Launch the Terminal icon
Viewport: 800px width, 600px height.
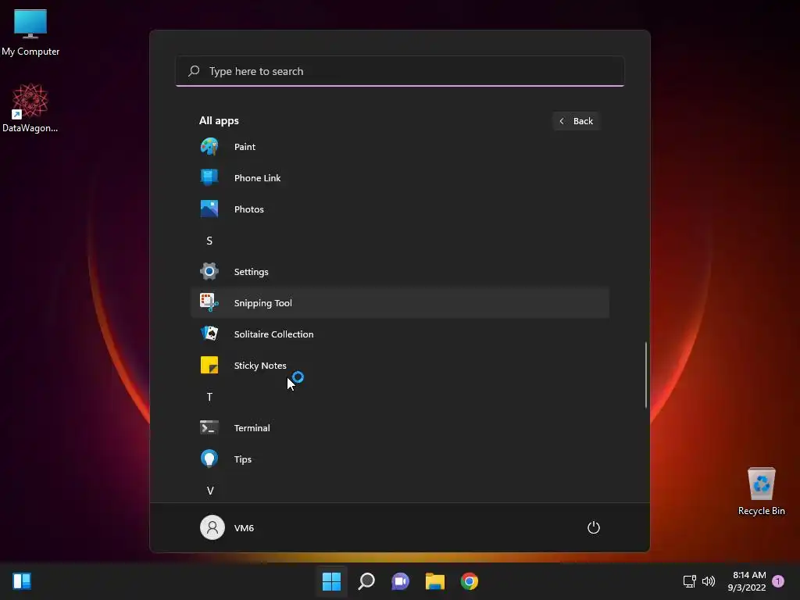(x=209, y=427)
